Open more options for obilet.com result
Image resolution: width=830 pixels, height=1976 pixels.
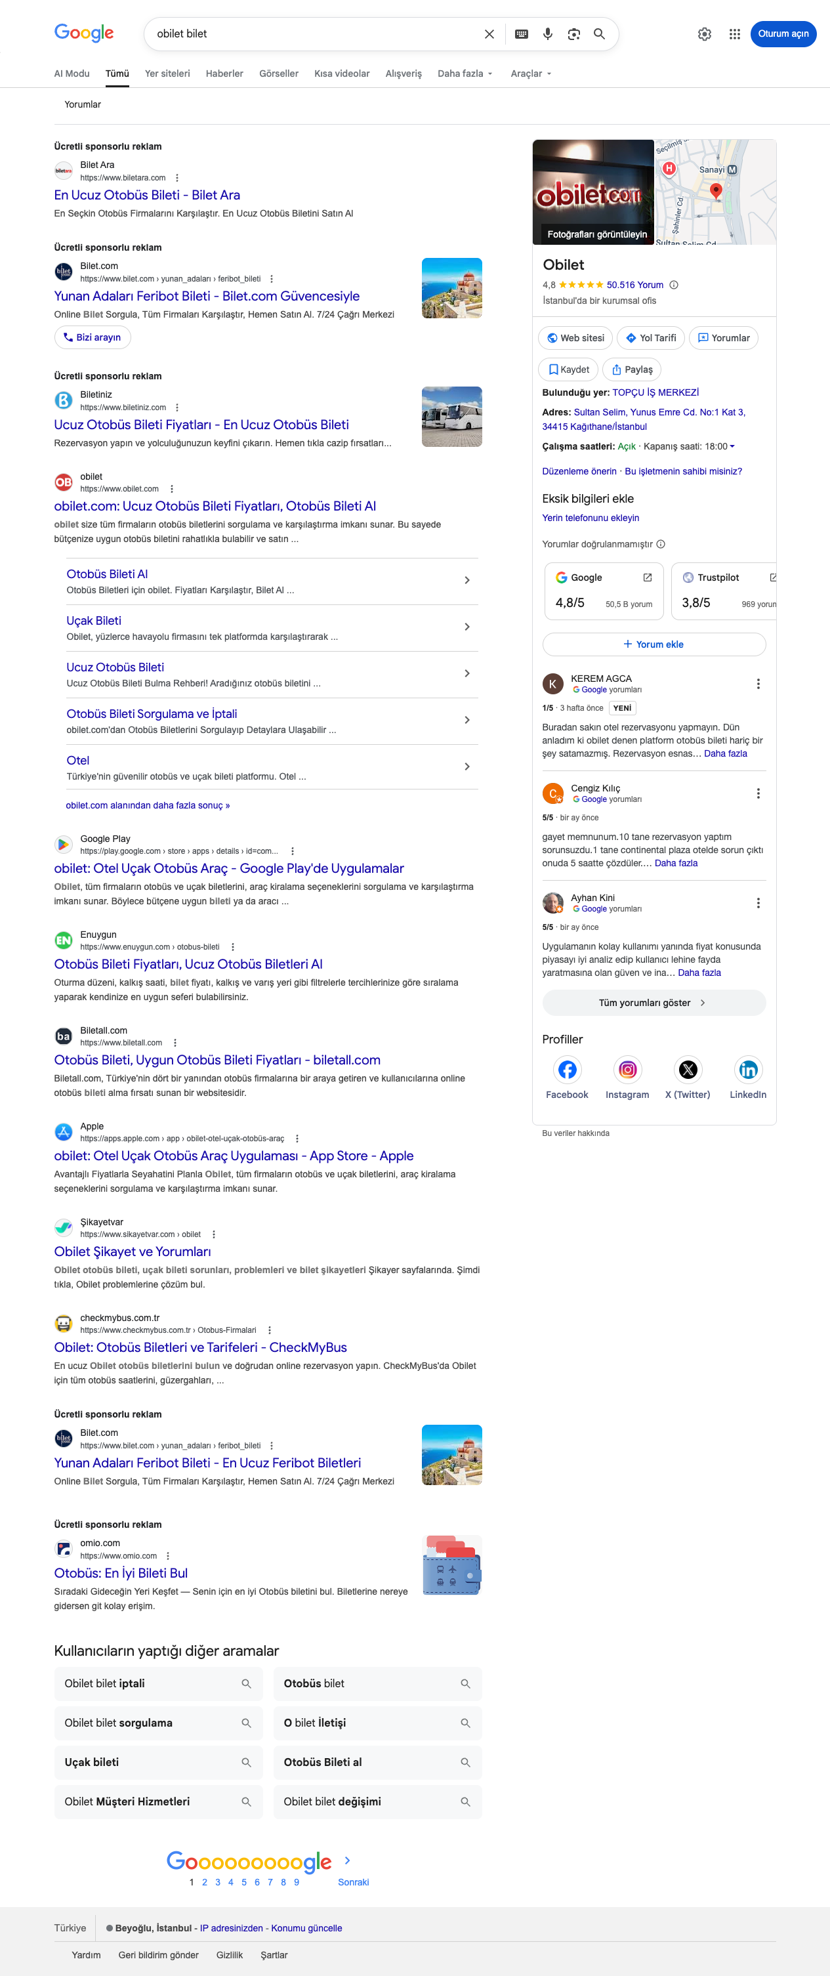(172, 489)
